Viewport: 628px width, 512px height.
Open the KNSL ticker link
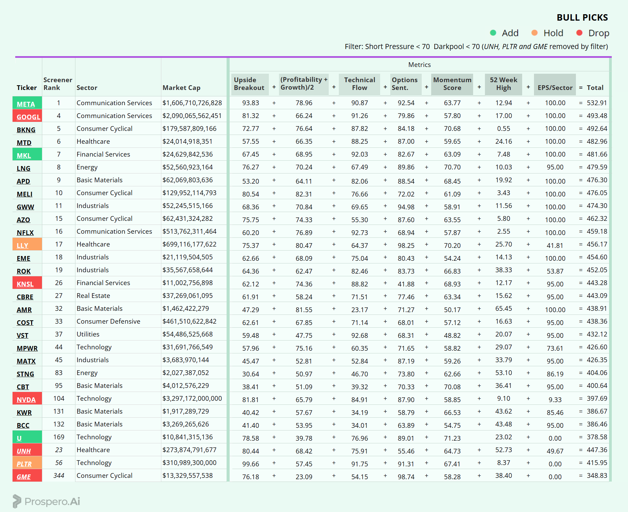point(25,284)
